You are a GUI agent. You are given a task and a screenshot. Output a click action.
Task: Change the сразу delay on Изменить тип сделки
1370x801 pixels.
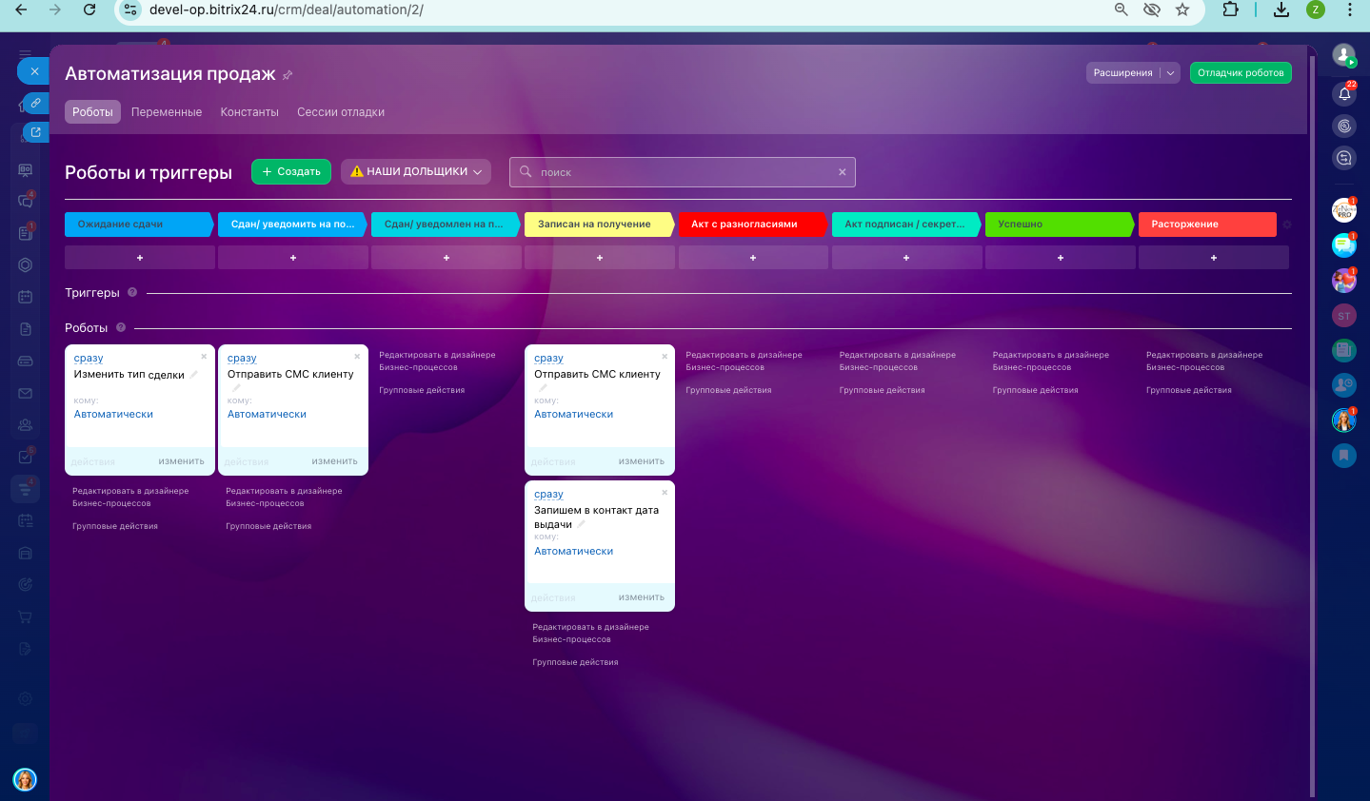pyautogui.click(x=89, y=359)
